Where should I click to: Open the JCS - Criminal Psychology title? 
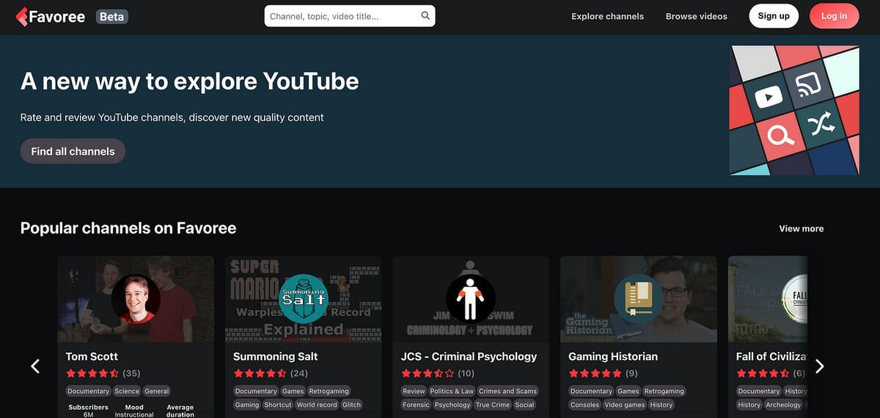469,356
